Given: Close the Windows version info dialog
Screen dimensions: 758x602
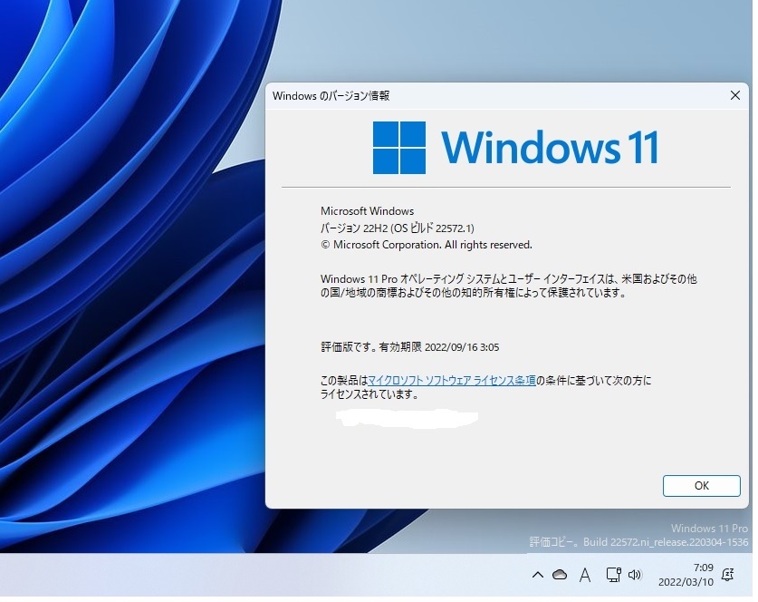Looking at the screenshot, I should point(734,95).
